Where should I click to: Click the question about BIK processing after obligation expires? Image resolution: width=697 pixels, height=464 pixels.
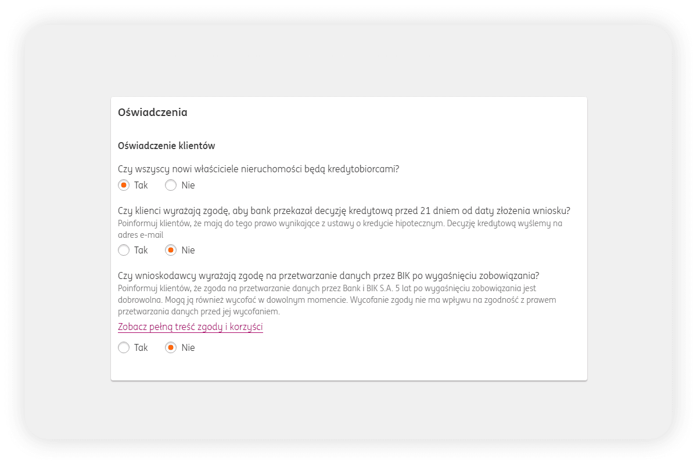point(329,275)
